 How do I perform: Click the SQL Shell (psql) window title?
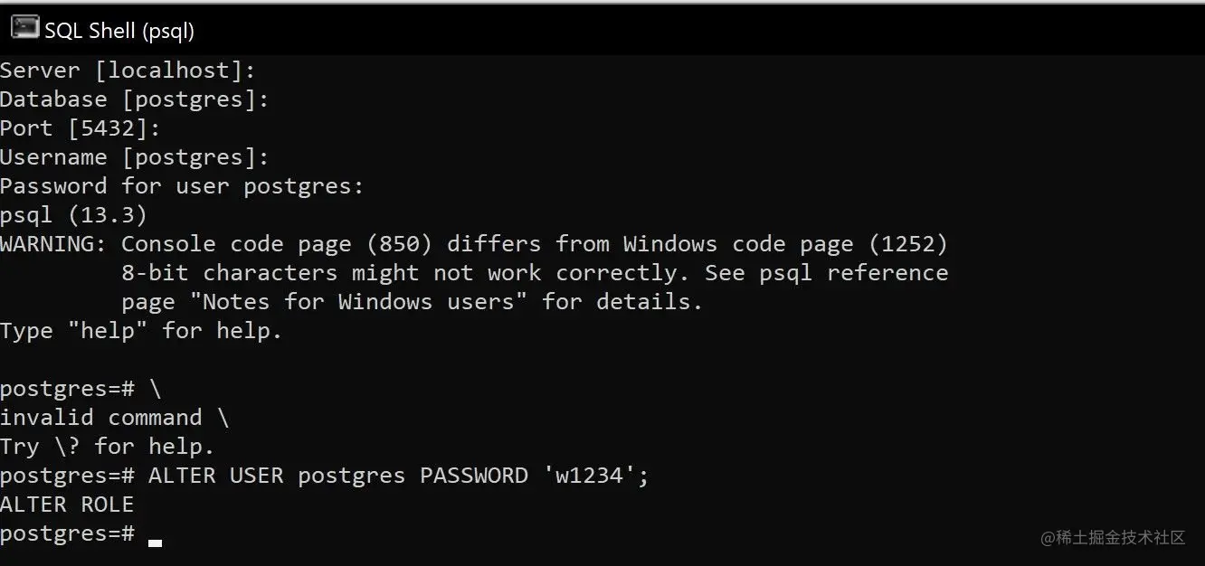coord(119,31)
